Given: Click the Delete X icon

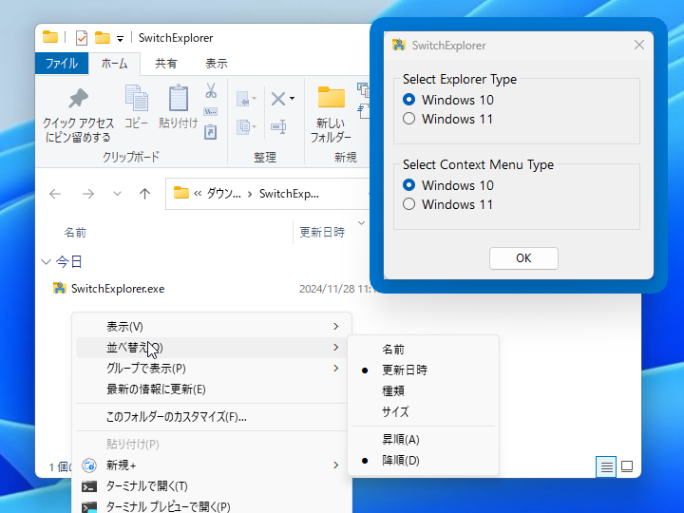Looking at the screenshot, I should pos(278,99).
